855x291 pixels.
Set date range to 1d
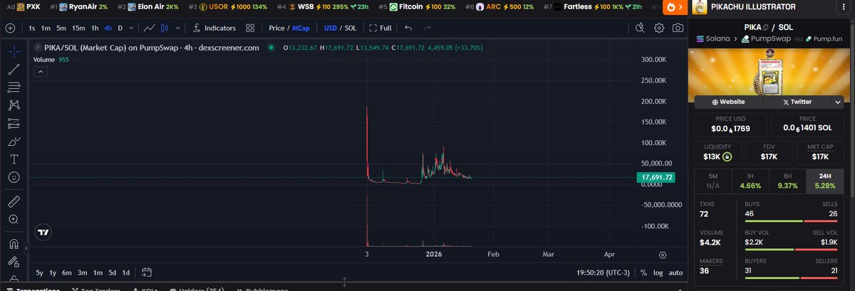(x=126, y=273)
